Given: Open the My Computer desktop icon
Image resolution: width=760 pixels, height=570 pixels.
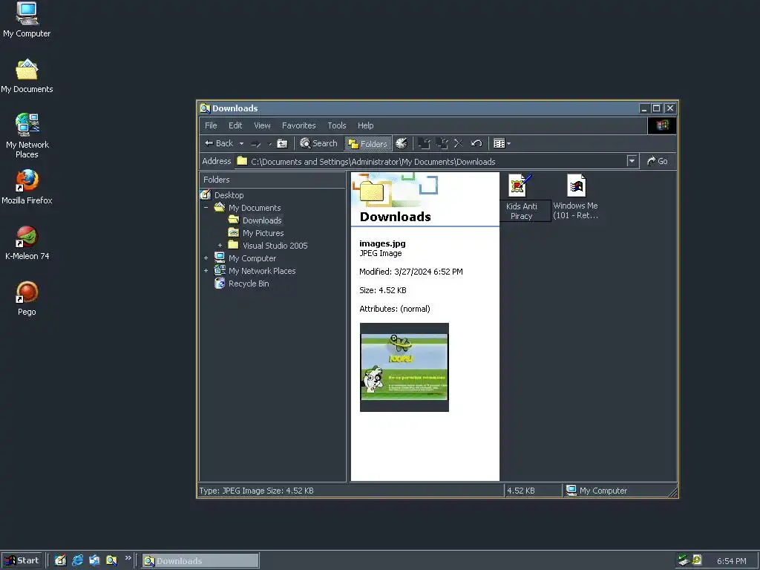Looking at the screenshot, I should point(27,20).
